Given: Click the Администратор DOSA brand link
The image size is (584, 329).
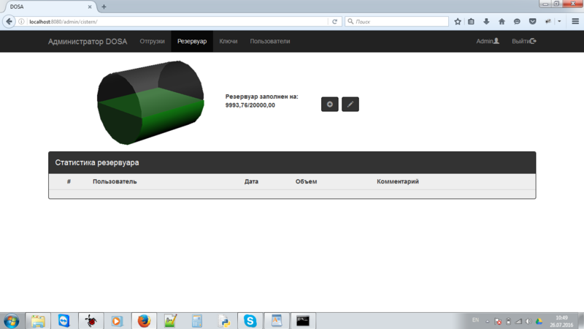Looking at the screenshot, I should coord(87,42).
